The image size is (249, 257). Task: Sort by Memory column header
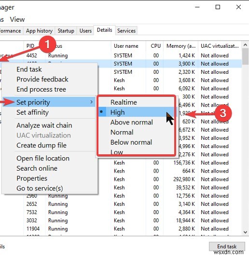(181, 46)
